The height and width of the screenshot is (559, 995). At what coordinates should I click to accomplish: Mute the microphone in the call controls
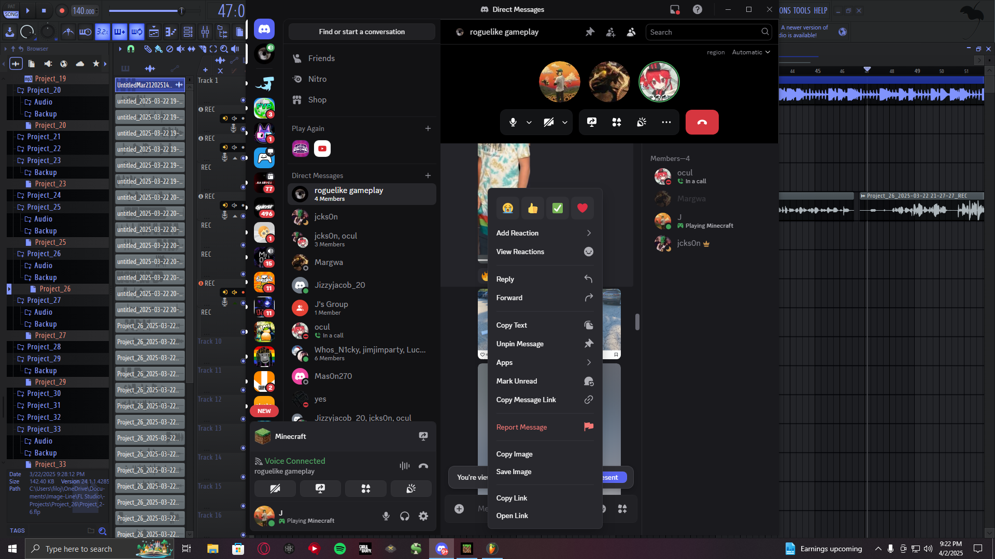pyautogui.click(x=513, y=122)
